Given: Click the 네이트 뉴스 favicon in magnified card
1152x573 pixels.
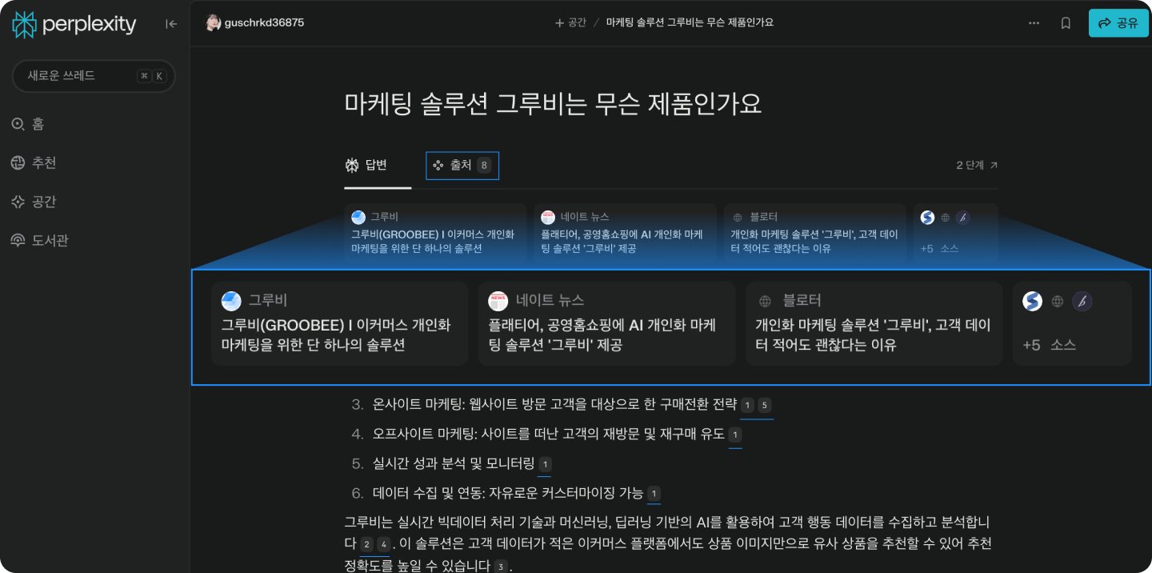Looking at the screenshot, I should click(498, 301).
